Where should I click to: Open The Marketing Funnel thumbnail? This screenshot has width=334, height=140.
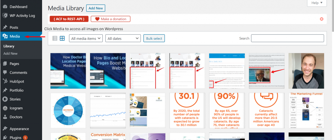click(x=306, y=111)
